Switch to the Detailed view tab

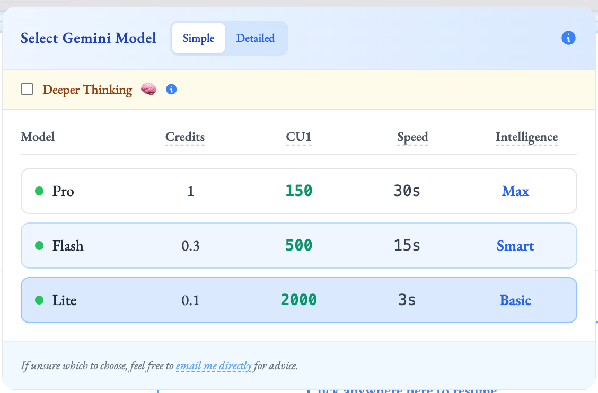(256, 38)
